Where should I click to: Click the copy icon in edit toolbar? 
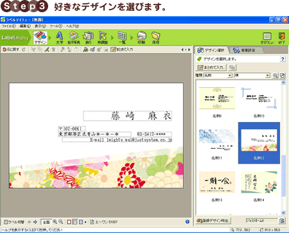(x=40, y=49)
